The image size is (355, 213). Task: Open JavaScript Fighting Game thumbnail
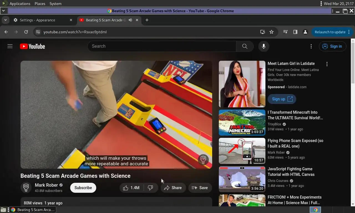click(x=242, y=179)
